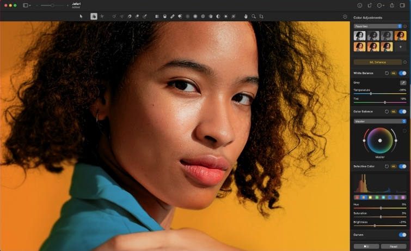Select the active Color Adjustments tool
The image size is (411, 251).
(x=94, y=16)
